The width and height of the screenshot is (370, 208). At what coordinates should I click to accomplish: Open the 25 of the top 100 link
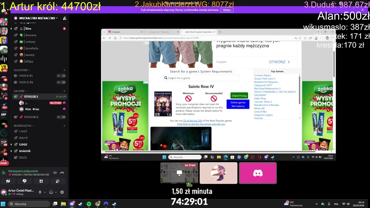[x=193, y=121]
